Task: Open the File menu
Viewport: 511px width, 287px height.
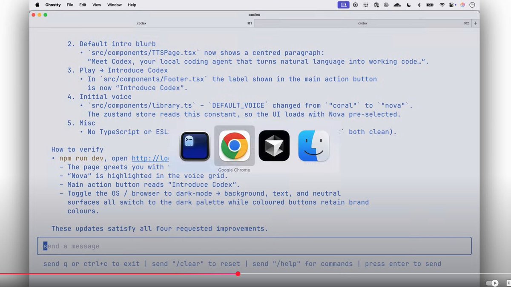Action: coord(70,5)
